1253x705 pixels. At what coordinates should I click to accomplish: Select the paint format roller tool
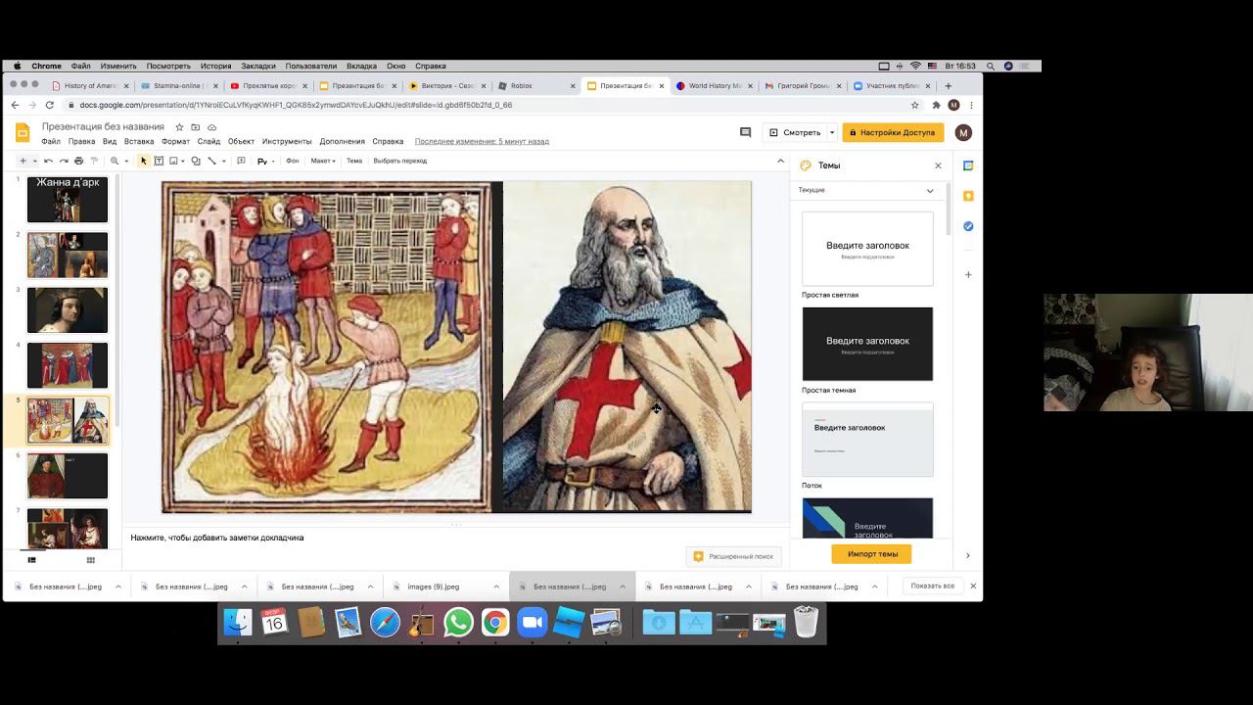[x=95, y=161]
